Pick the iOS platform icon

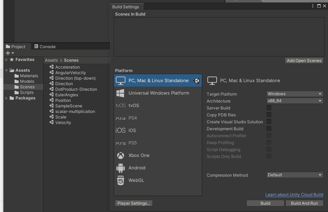[120, 131]
